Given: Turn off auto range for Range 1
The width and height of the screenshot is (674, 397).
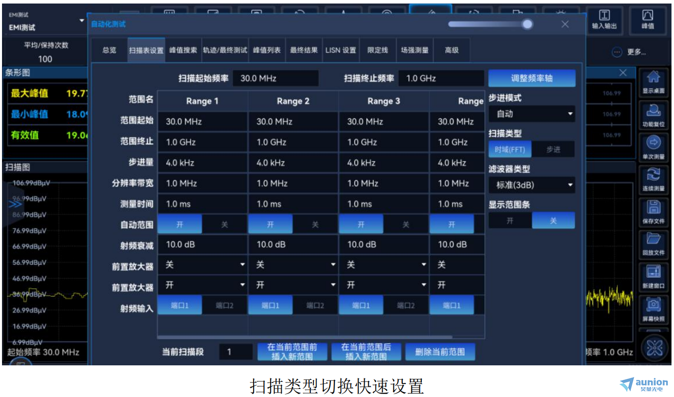Looking at the screenshot, I should pos(224,225).
